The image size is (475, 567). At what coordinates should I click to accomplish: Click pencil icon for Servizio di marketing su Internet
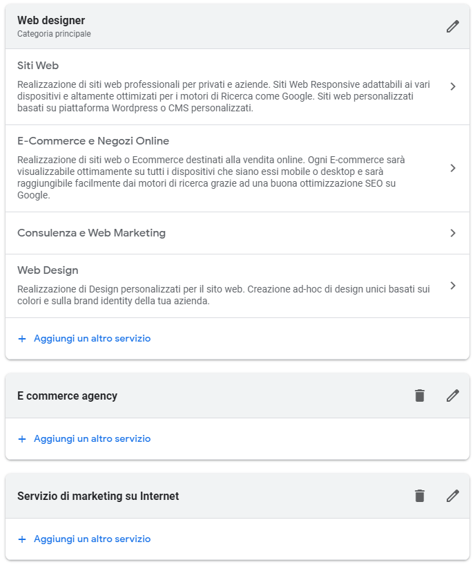(452, 496)
